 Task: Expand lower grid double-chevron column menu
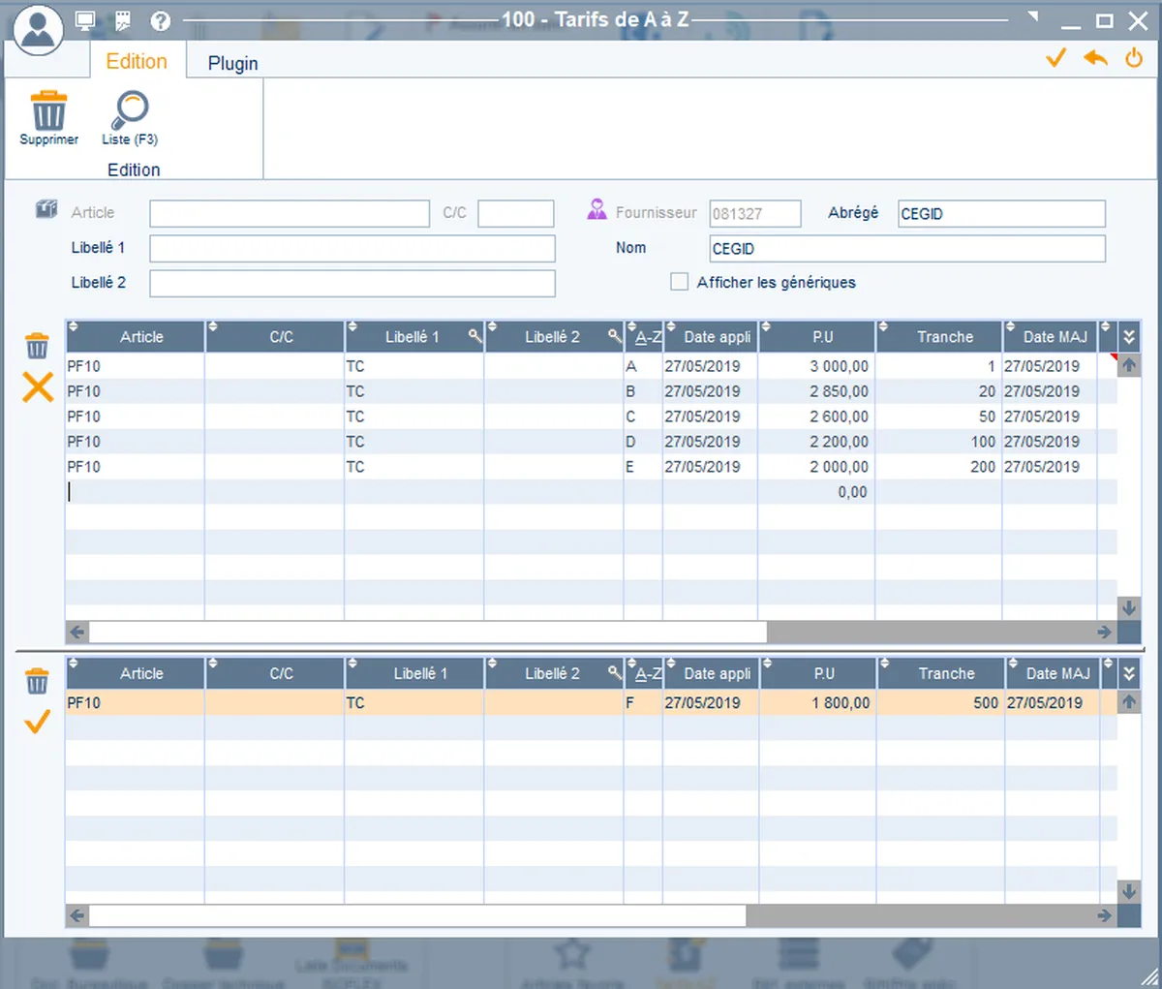1129,673
